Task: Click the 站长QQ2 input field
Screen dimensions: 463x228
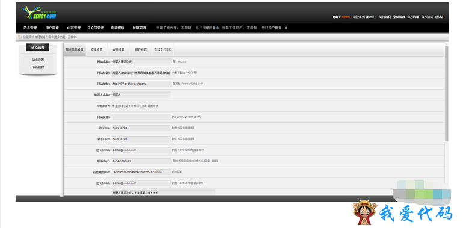Action: pos(141,139)
